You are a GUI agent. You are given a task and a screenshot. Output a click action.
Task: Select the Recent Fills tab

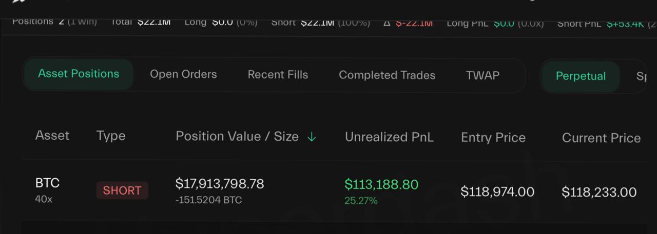tap(278, 75)
